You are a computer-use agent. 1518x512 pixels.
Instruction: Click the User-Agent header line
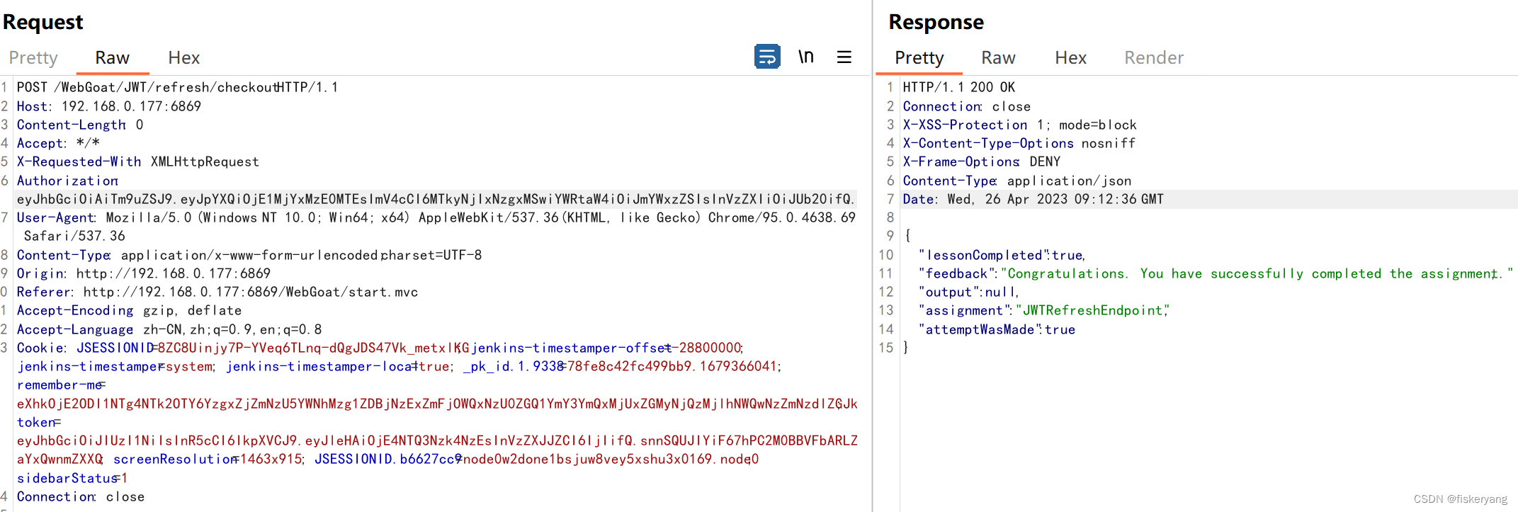click(436, 217)
